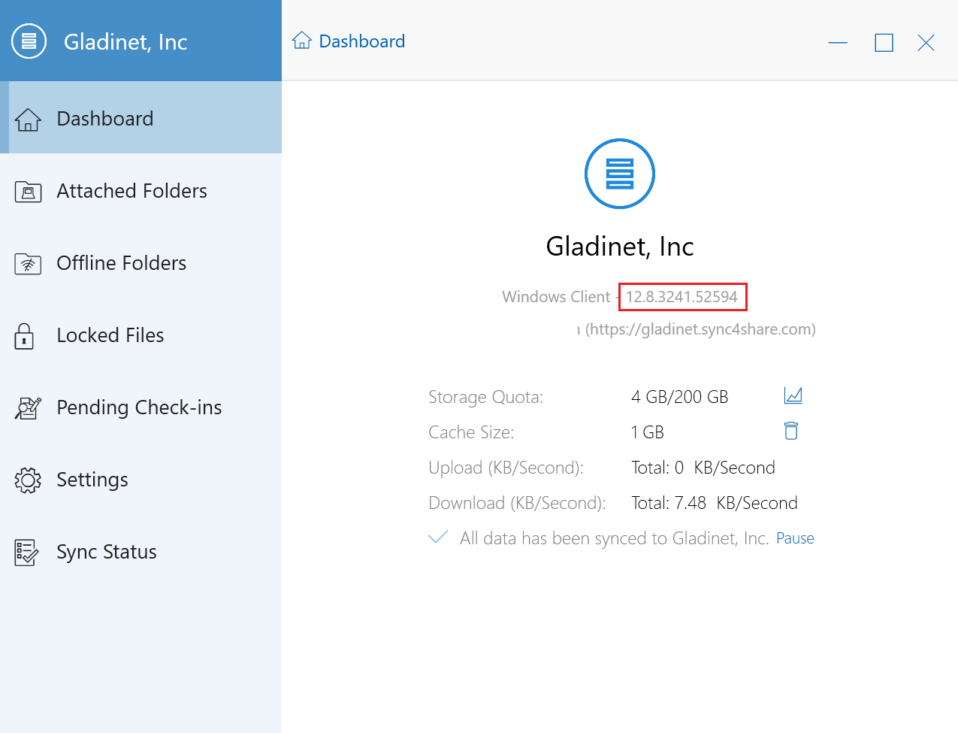Click the '4 GB/200 GB' storage value

tap(679, 397)
